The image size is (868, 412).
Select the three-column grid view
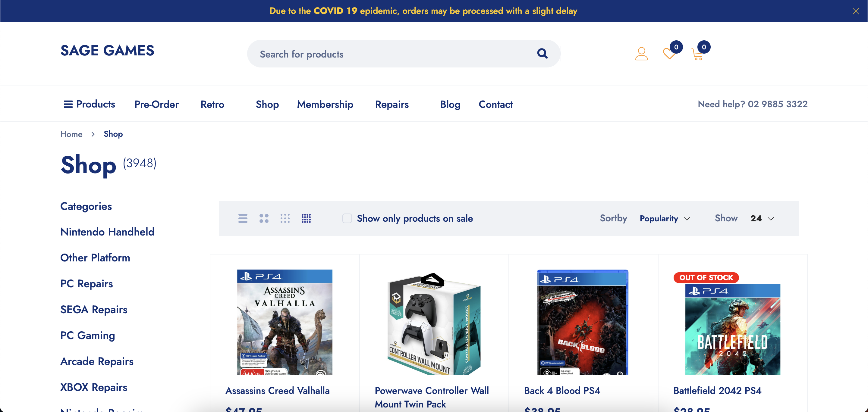tap(285, 218)
